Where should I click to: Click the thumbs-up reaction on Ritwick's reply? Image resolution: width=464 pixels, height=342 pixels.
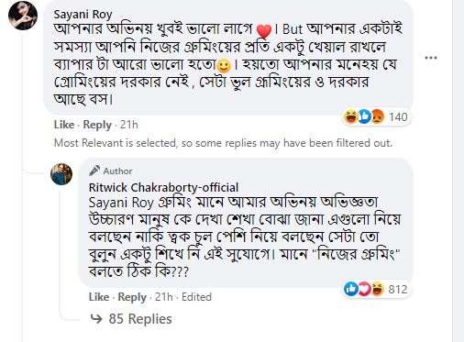point(351,289)
